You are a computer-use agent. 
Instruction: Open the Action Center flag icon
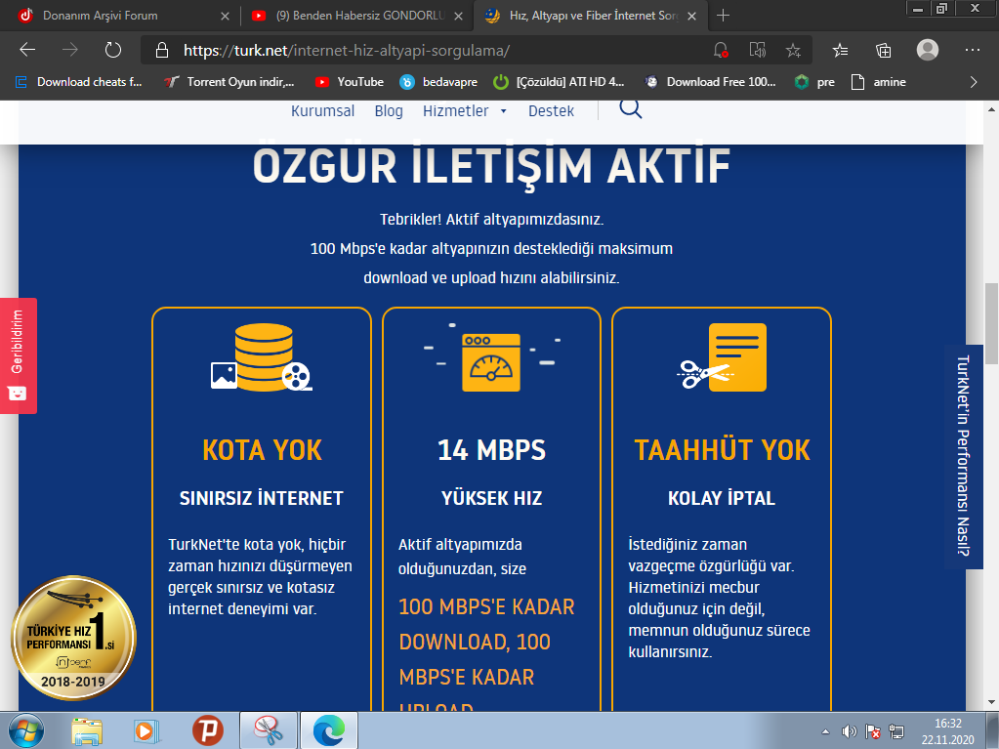(873, 731)
